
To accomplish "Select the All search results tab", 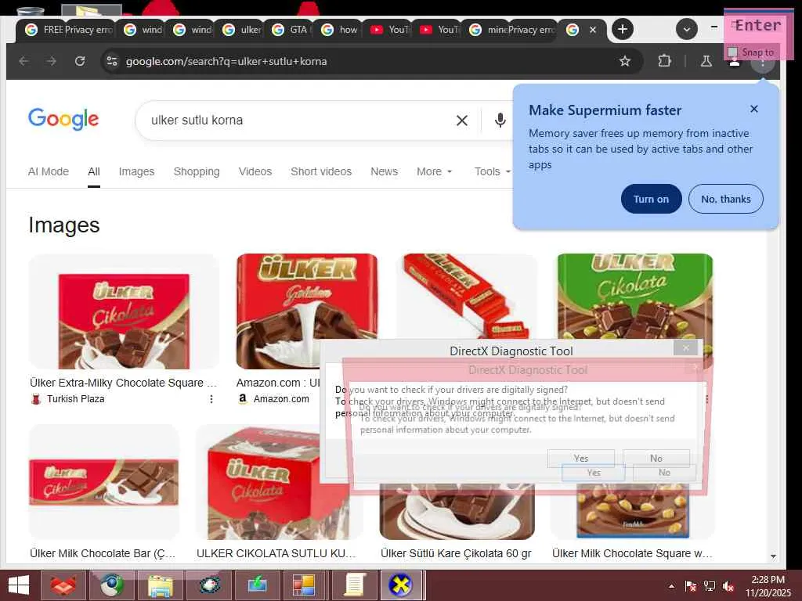I will click(94, 171).
